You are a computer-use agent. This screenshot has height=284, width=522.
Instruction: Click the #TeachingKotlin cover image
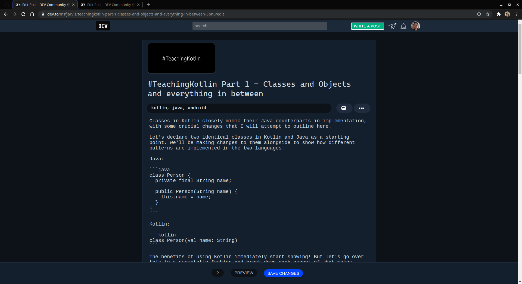(181, 58)
